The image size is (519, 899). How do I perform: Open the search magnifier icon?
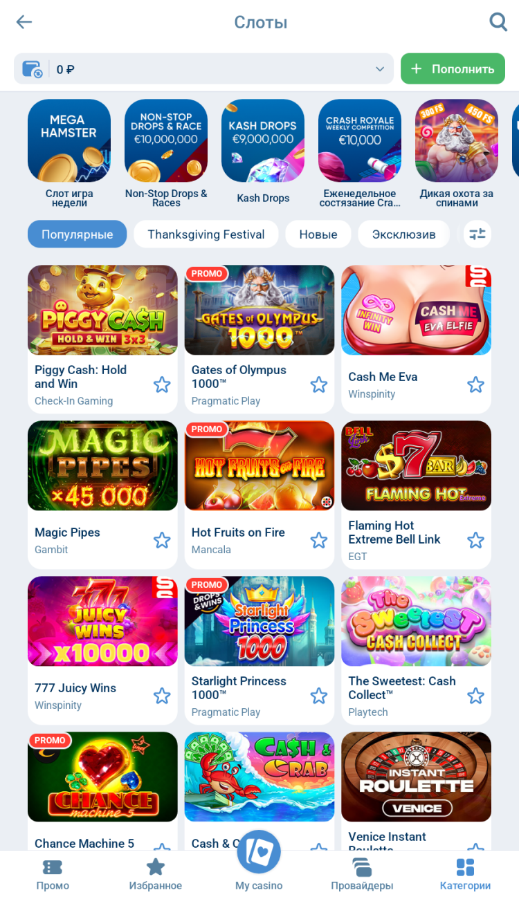498,22
